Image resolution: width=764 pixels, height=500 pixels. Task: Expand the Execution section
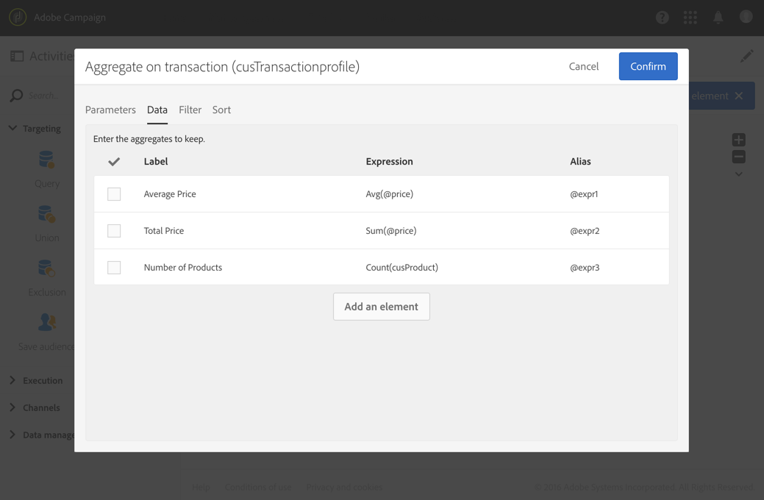click(13, 380)
